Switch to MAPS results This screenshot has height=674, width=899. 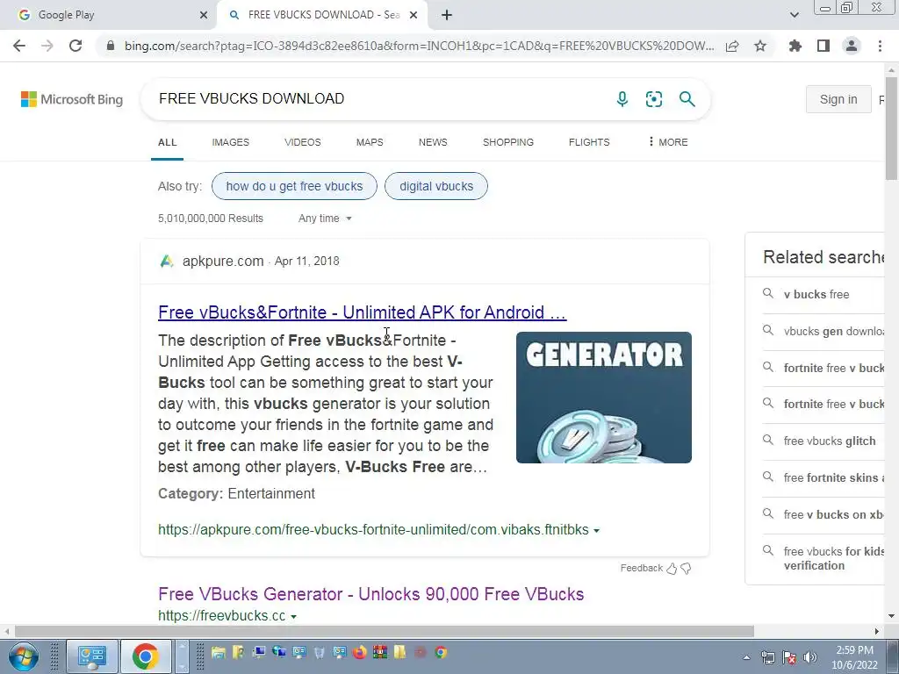(x=370, y=142)
